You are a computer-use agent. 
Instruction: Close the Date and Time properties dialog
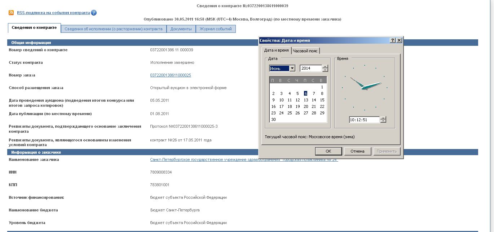point(399,40)
